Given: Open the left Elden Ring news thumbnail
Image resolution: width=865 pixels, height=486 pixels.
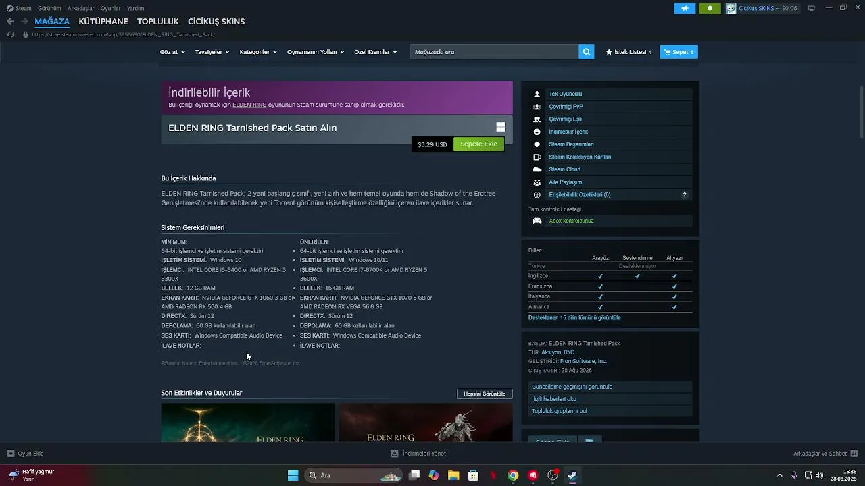Looking at the screenshot, I should click(247, 423).
